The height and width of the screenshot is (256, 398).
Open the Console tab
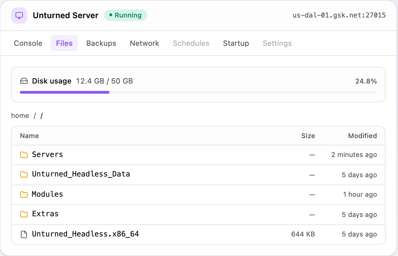(x=28, y=43)
